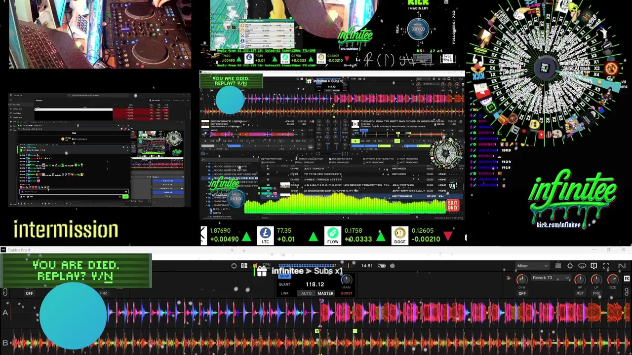Open the Reverb T3 effect dropdown

551,278
